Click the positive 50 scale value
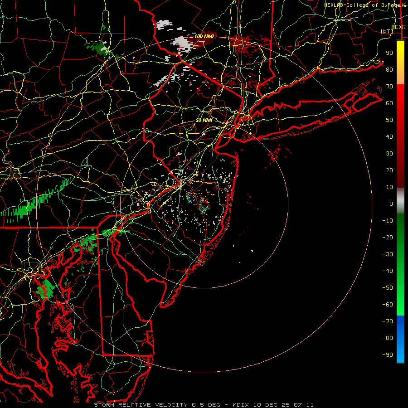The height and width of the screenshot is (408, 408). [389, 120]
